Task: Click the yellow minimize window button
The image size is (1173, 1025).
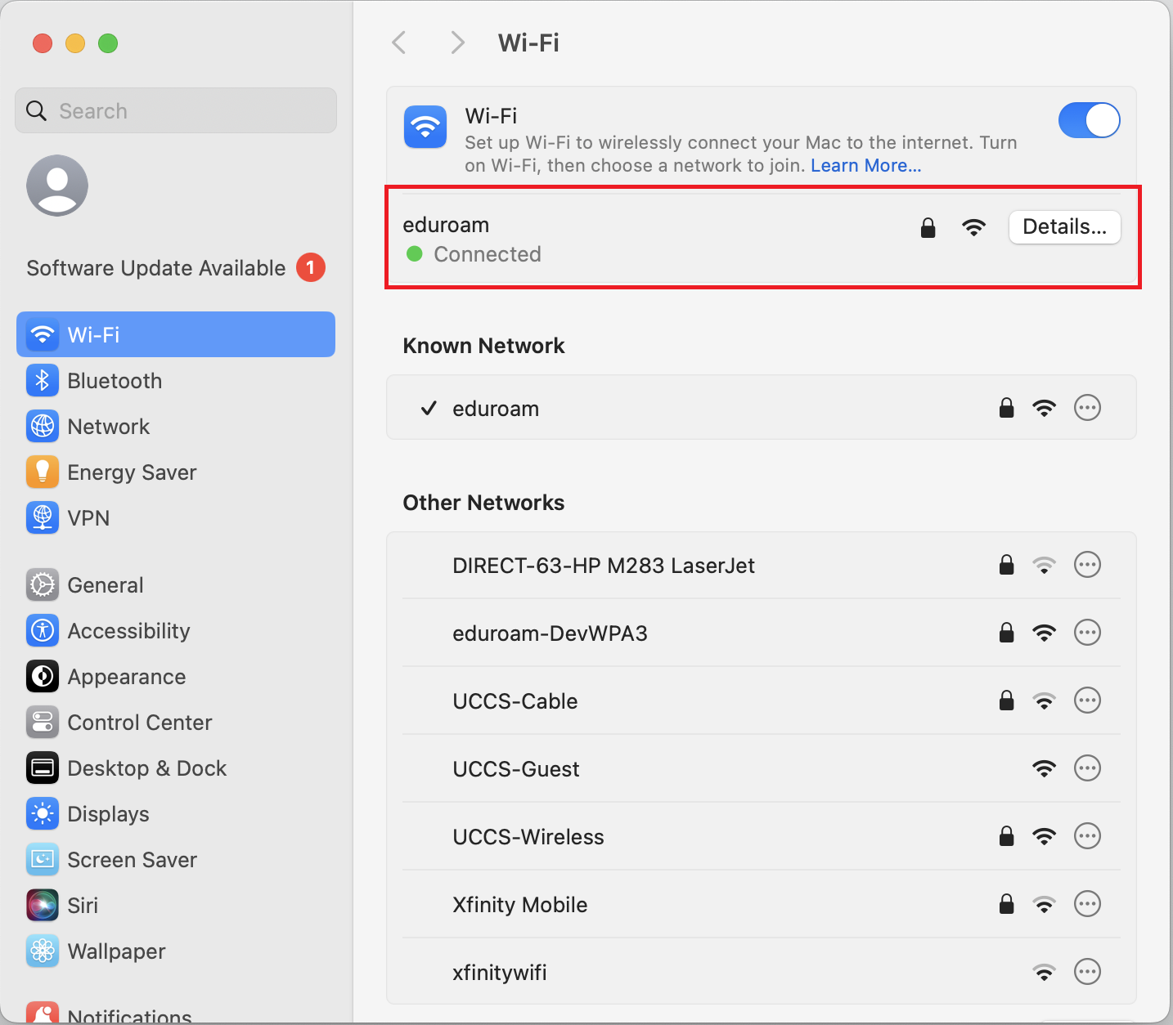Action: tap(75, 43)
